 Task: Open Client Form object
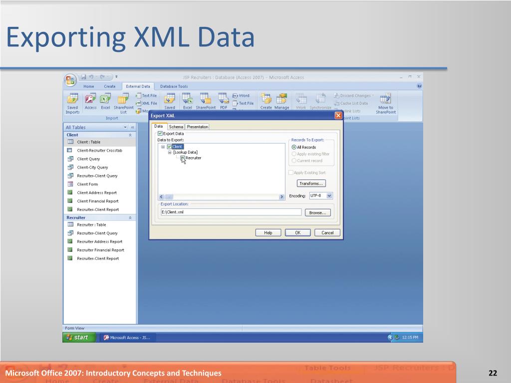[x=100, y=184]
